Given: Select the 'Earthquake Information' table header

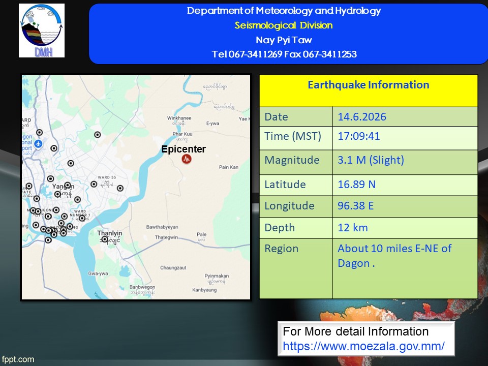Looking at the screenshot, I should pyautogui.click(x=369, y=91).
